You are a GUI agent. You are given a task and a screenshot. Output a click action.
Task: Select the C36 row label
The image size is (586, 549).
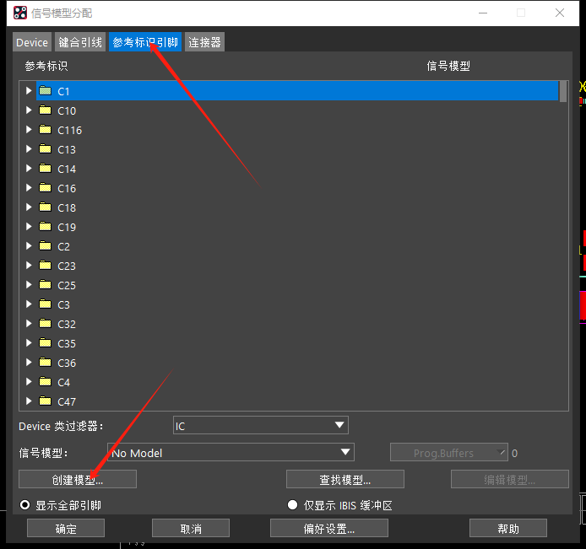click(67, 363)
